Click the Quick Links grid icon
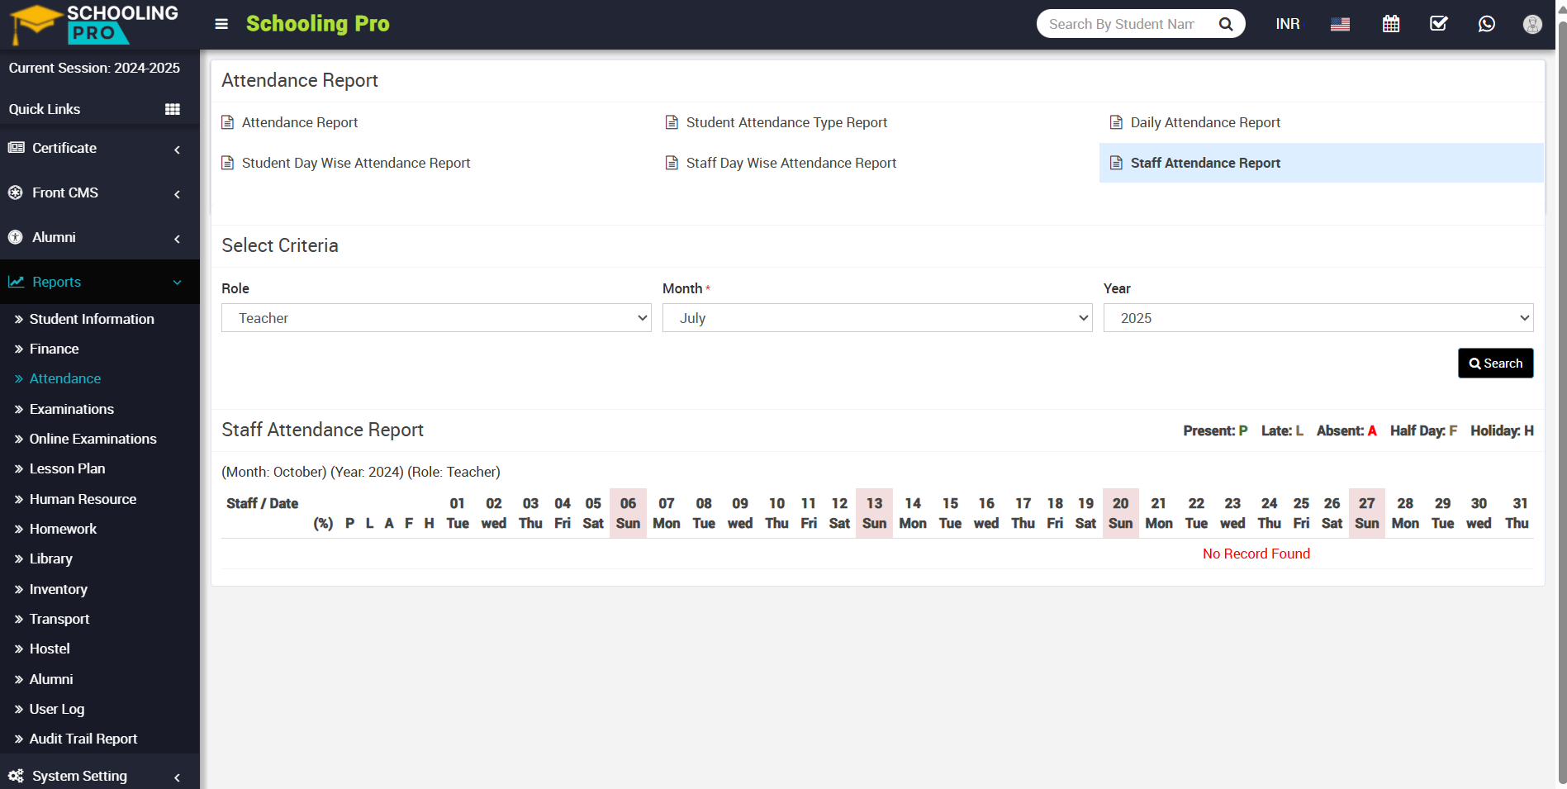This screenshot has height=789, width=1567. pos(173,109)
